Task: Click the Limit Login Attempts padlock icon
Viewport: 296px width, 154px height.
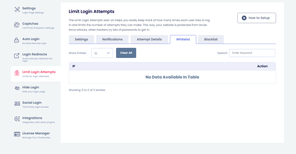Action: coord(17,73)
